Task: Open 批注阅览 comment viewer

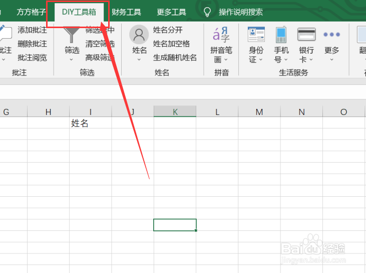Action: coord(32,58)
